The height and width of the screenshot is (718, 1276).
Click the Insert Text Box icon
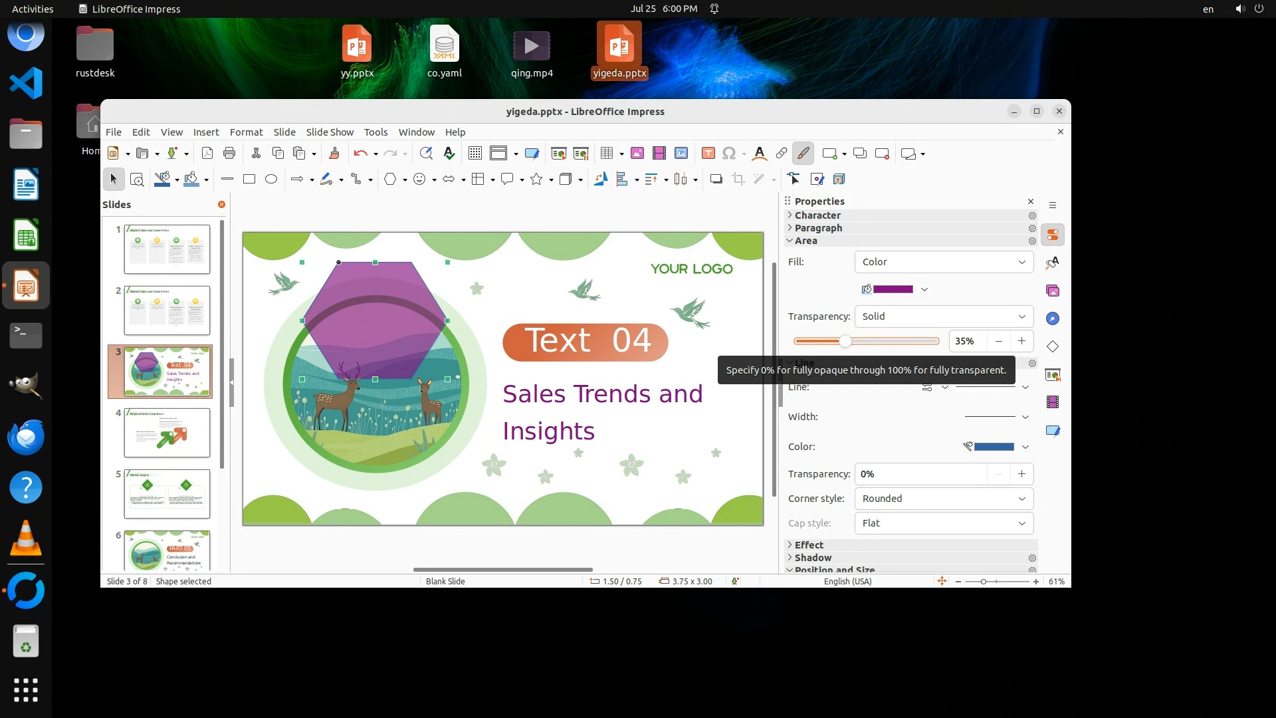708,154
